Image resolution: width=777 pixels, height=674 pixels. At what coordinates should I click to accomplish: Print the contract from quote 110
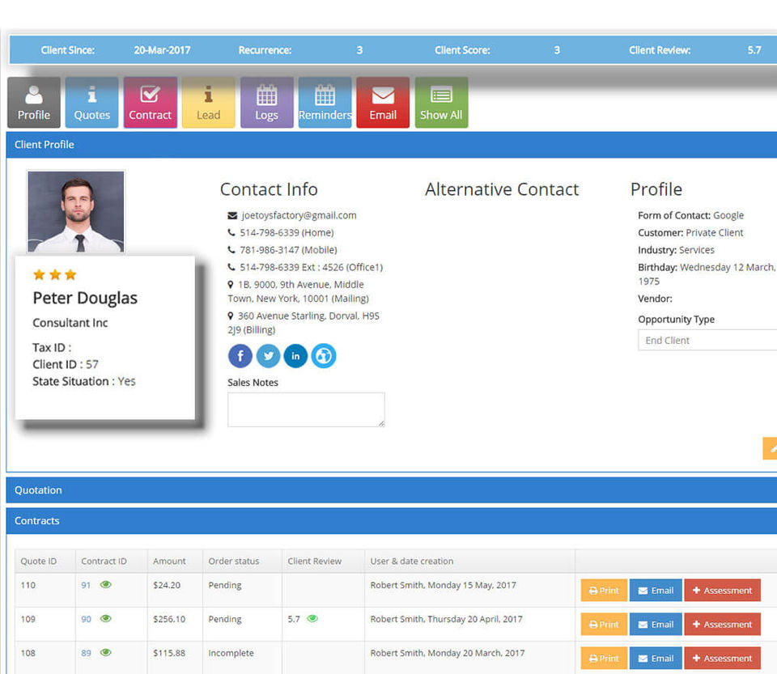click(x=604, y=591)
